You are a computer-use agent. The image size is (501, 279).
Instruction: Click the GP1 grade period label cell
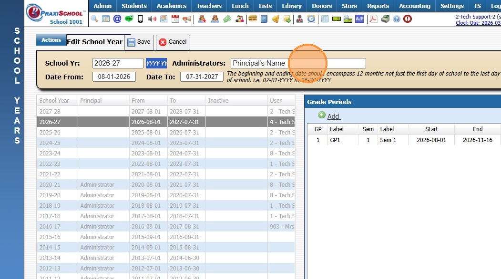pos(343,140)
